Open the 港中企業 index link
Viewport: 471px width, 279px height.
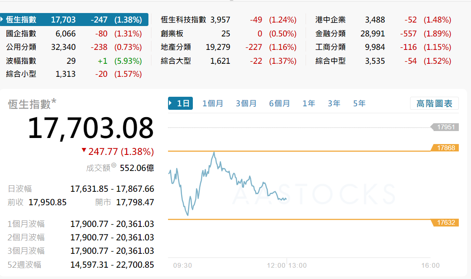coord(330,20)
